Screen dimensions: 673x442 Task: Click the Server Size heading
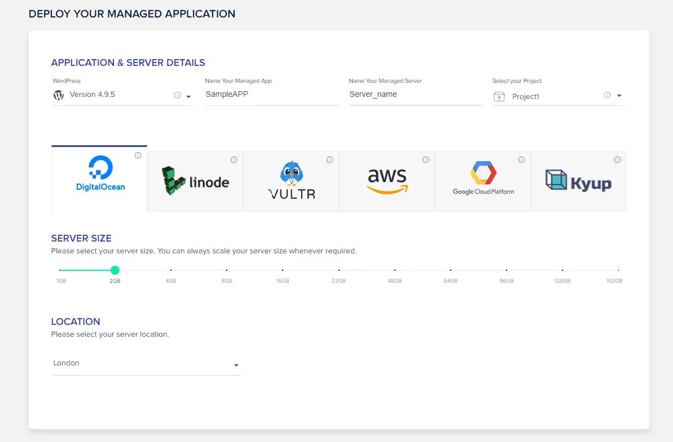click(x=81, y=238)
